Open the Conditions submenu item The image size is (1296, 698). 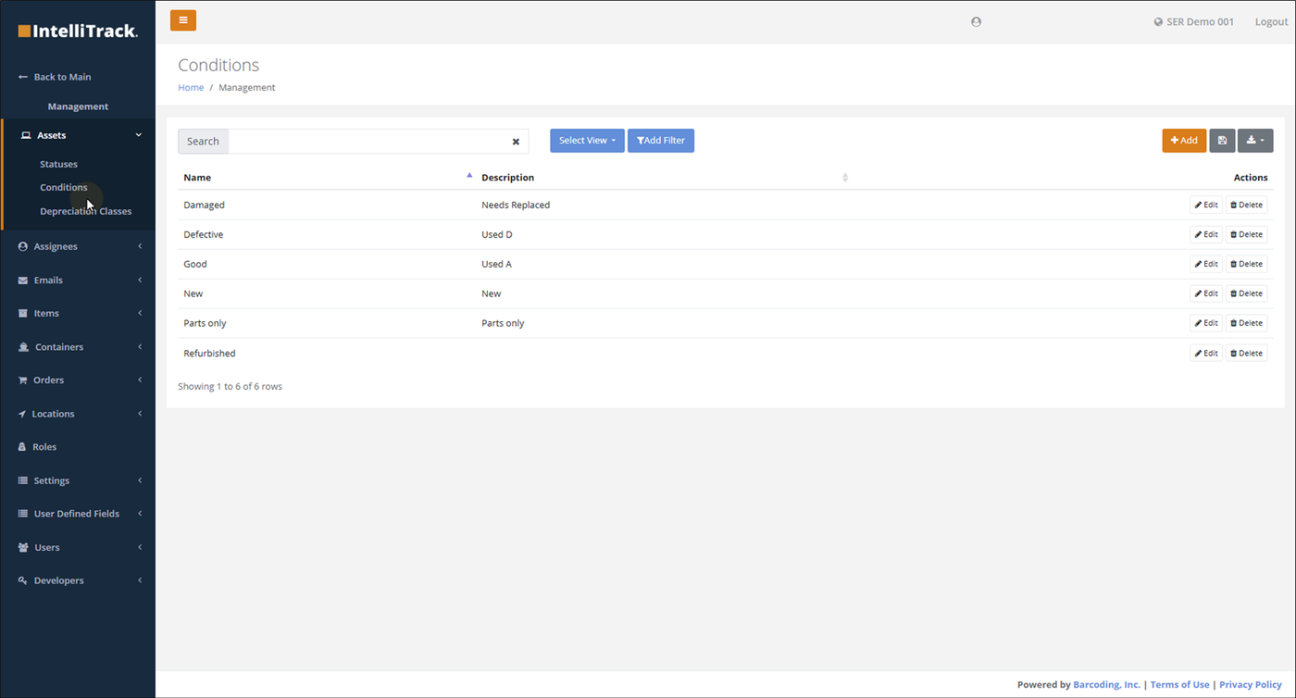pyautogui.click(x=63, y=187)
